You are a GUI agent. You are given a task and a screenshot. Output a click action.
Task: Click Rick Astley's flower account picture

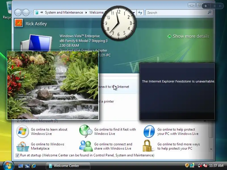[x=19, y=23]
